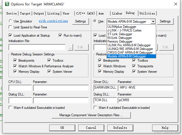182x135 pixels.
Task: Click Manage Component Viewer Description Files
Action: click(x=91, y=115)
